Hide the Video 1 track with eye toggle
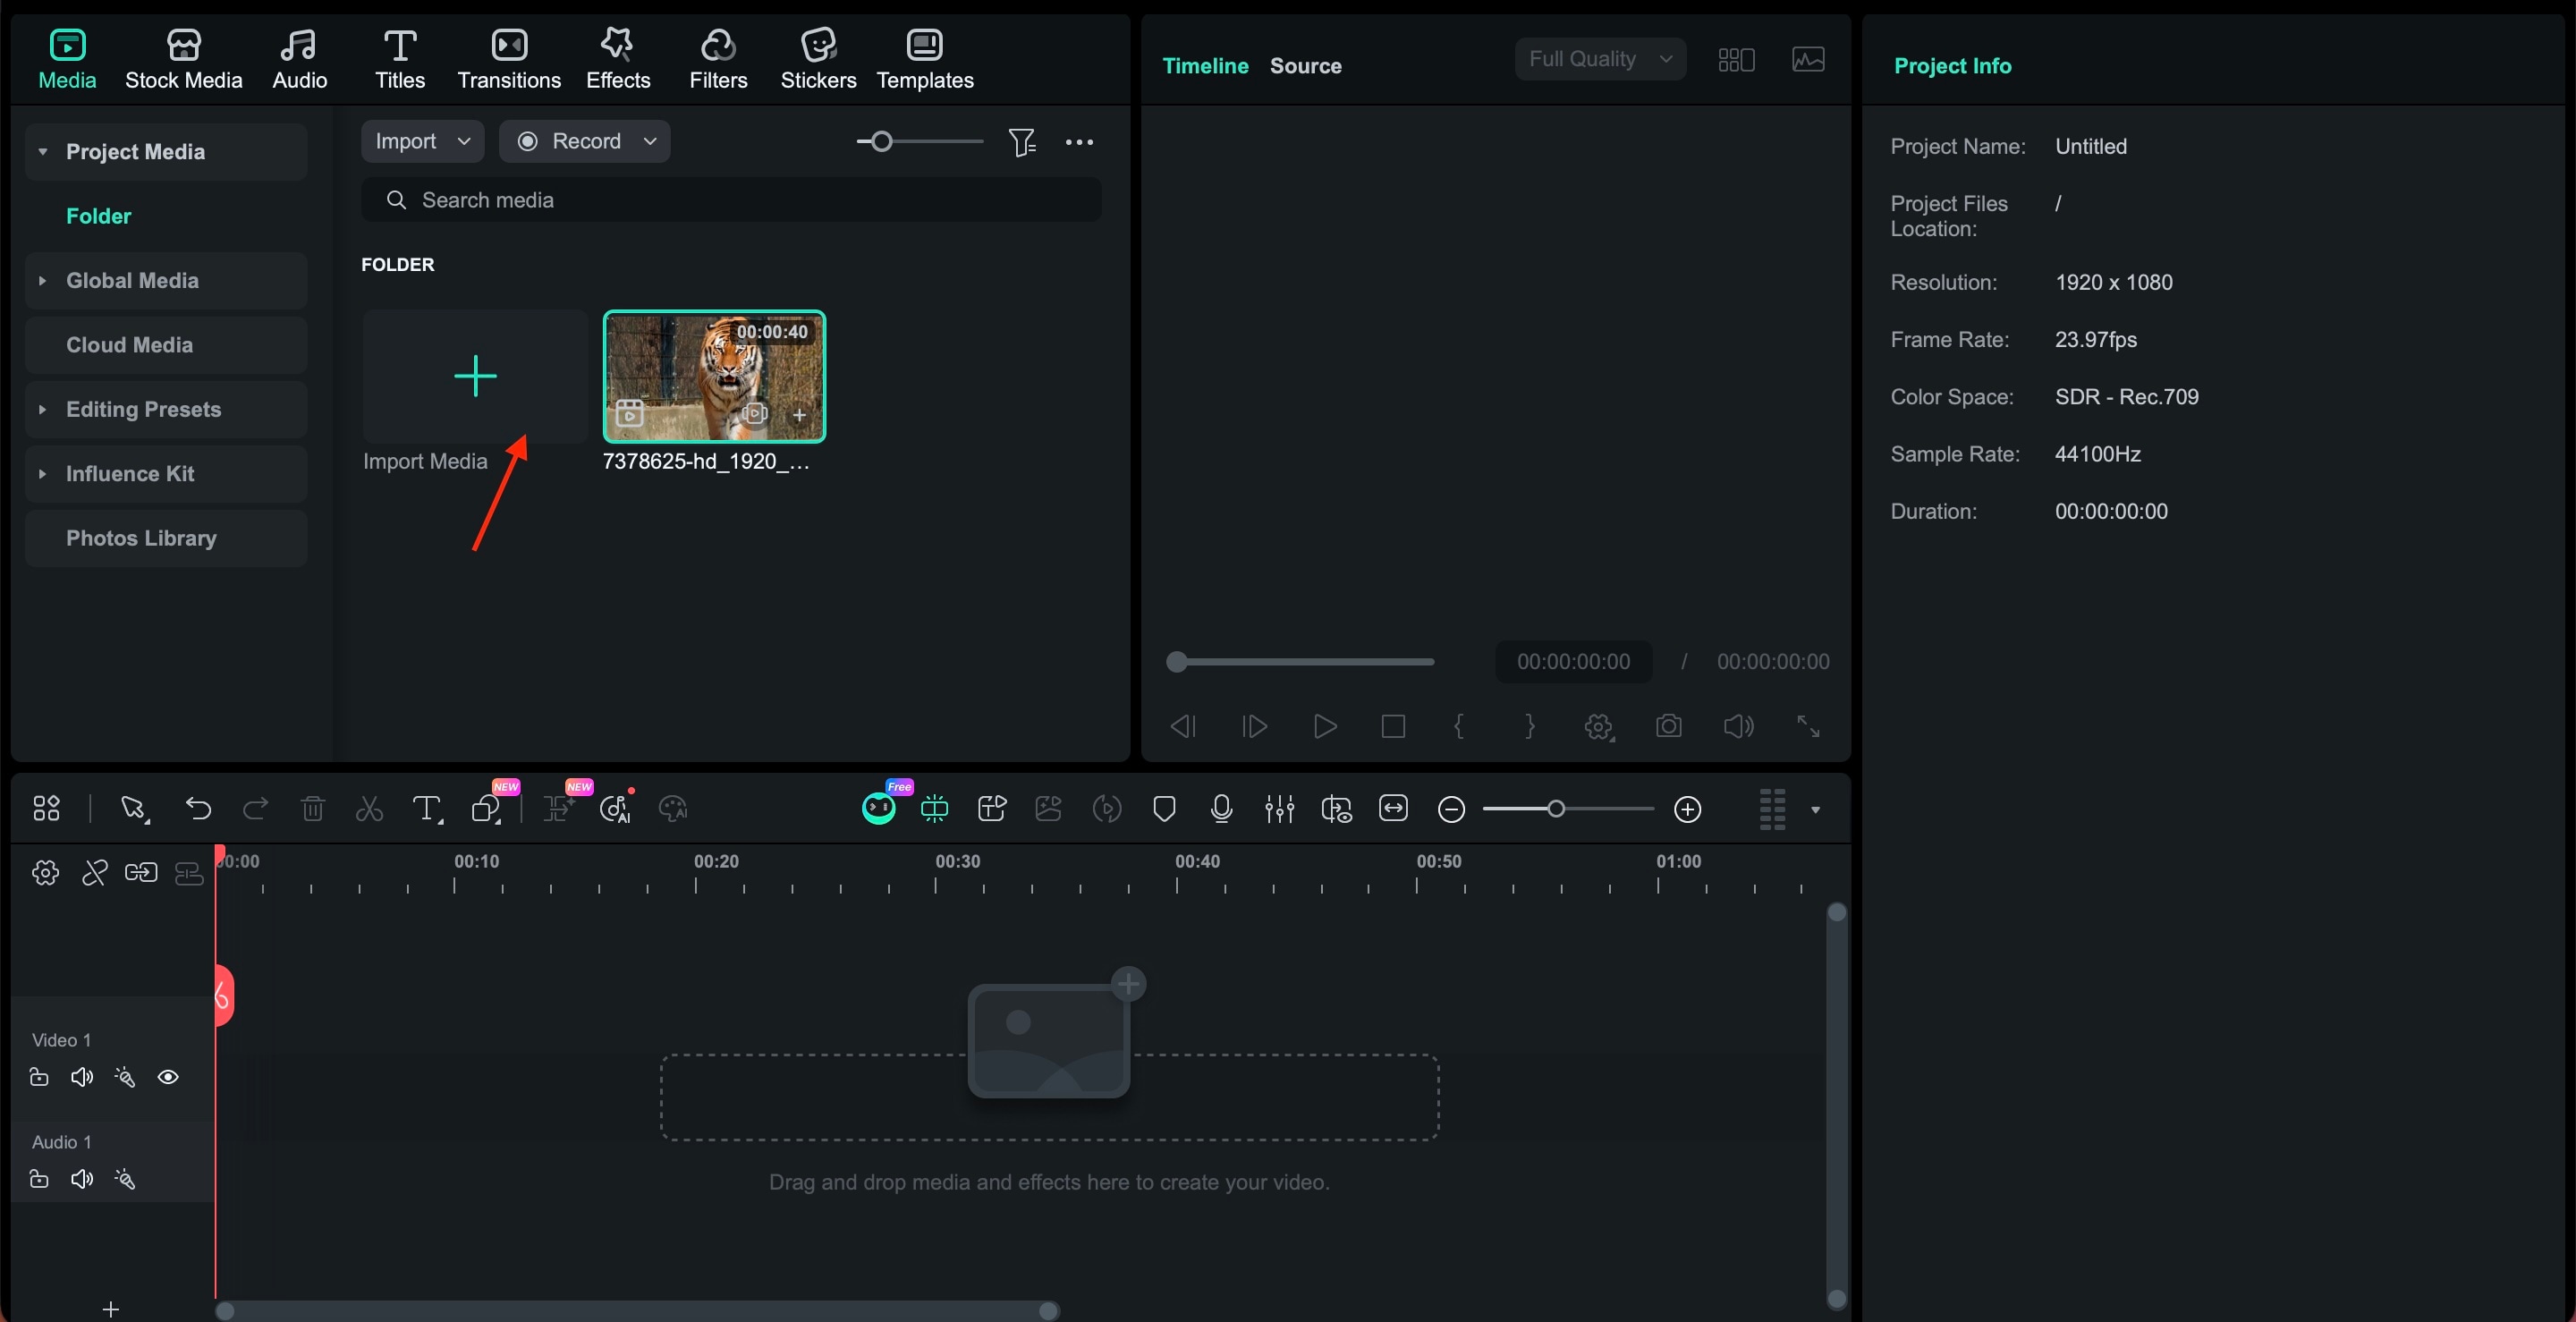This screenshot has height=1322, width=2576. [168, 1077]
